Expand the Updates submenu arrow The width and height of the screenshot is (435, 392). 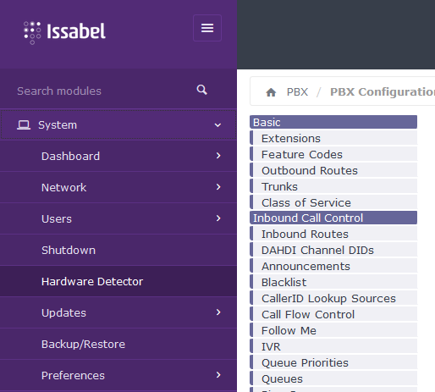coord(218,312)
